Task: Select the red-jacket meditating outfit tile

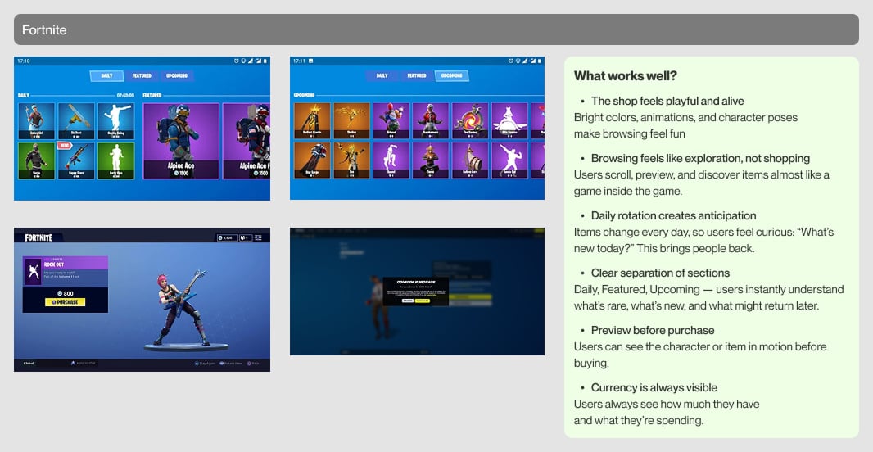Action: (x=431, y=121)
